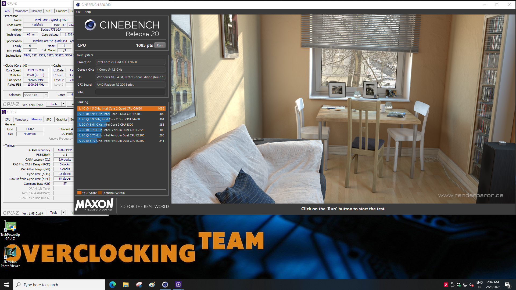Select ranking row Pentium E2200 score 285
516x290 pixels.
121,135
